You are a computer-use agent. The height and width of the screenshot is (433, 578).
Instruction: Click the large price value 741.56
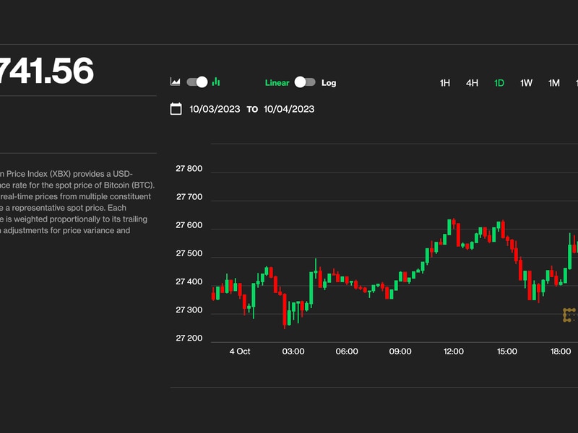(47, 71)
